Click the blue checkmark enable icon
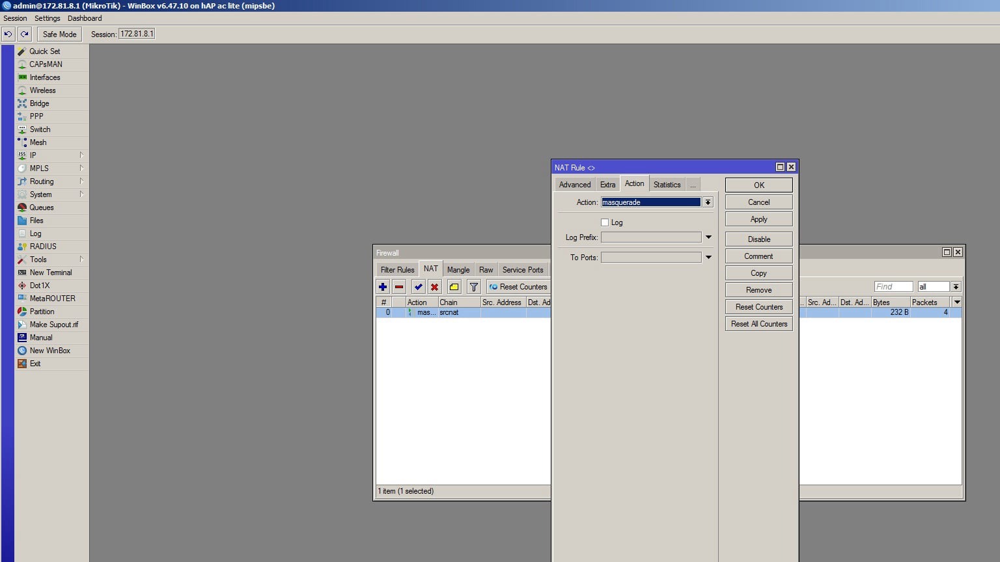This screenshot has height=562, width=1000. [x=418, y=287]
